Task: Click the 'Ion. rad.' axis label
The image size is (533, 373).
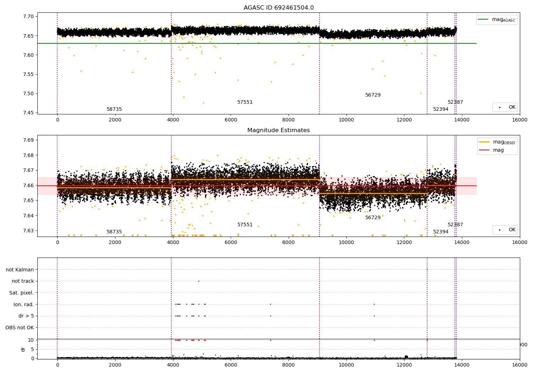Action: pos(24,304)
